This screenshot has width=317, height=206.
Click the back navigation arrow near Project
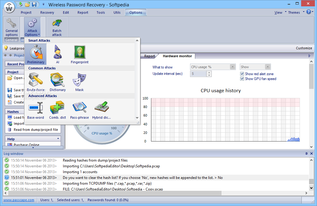point(5,55)
